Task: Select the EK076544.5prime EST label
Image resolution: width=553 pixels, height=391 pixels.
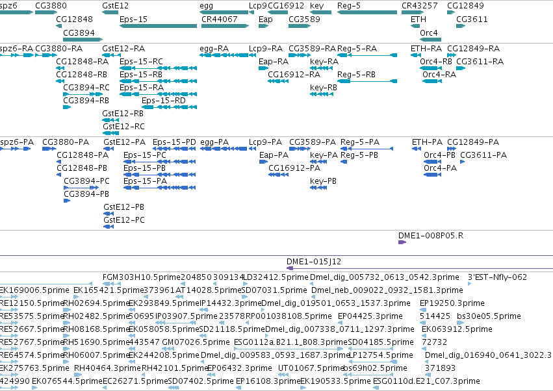Action: click(x=67, y=381)
